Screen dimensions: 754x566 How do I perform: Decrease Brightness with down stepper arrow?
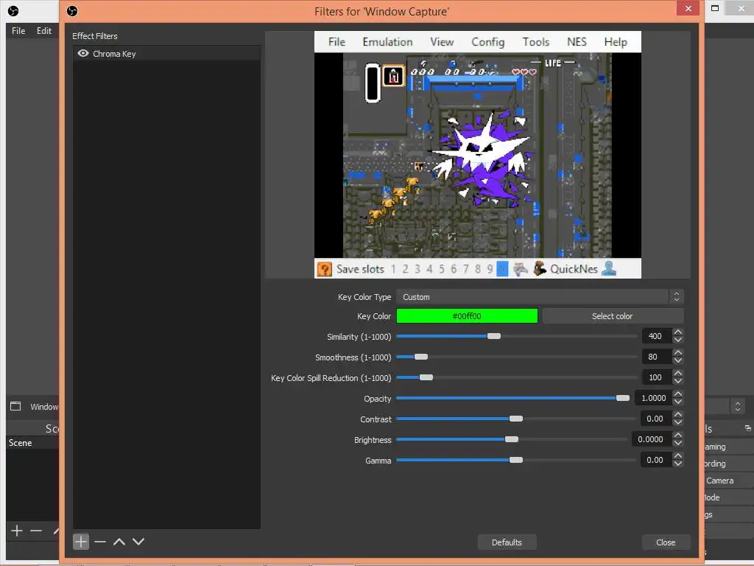pyautogui.click(x=678, y=443)
